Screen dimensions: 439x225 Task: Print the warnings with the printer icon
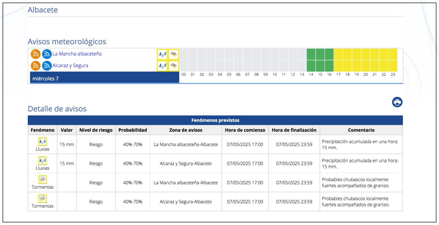click(x=397, y=102)
